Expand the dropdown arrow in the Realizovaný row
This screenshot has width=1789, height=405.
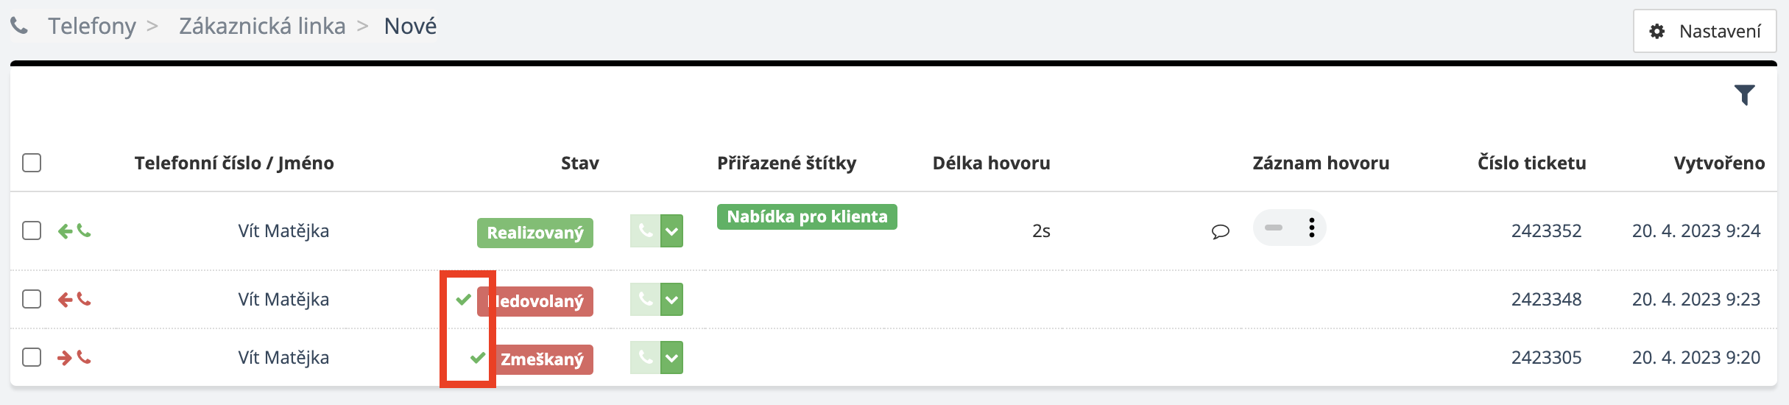point(671,231)
